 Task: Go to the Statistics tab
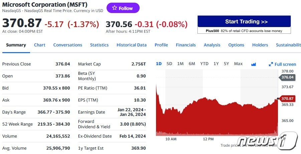click(99, 45)
